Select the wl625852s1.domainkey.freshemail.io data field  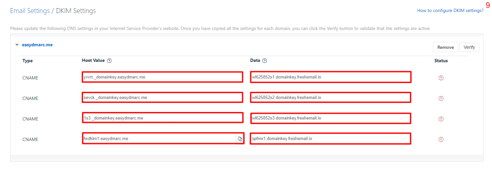coord(331,77)
